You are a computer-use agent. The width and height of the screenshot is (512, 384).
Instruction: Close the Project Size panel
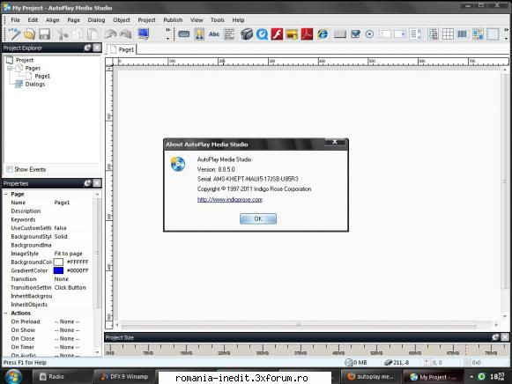pos(505,337)
